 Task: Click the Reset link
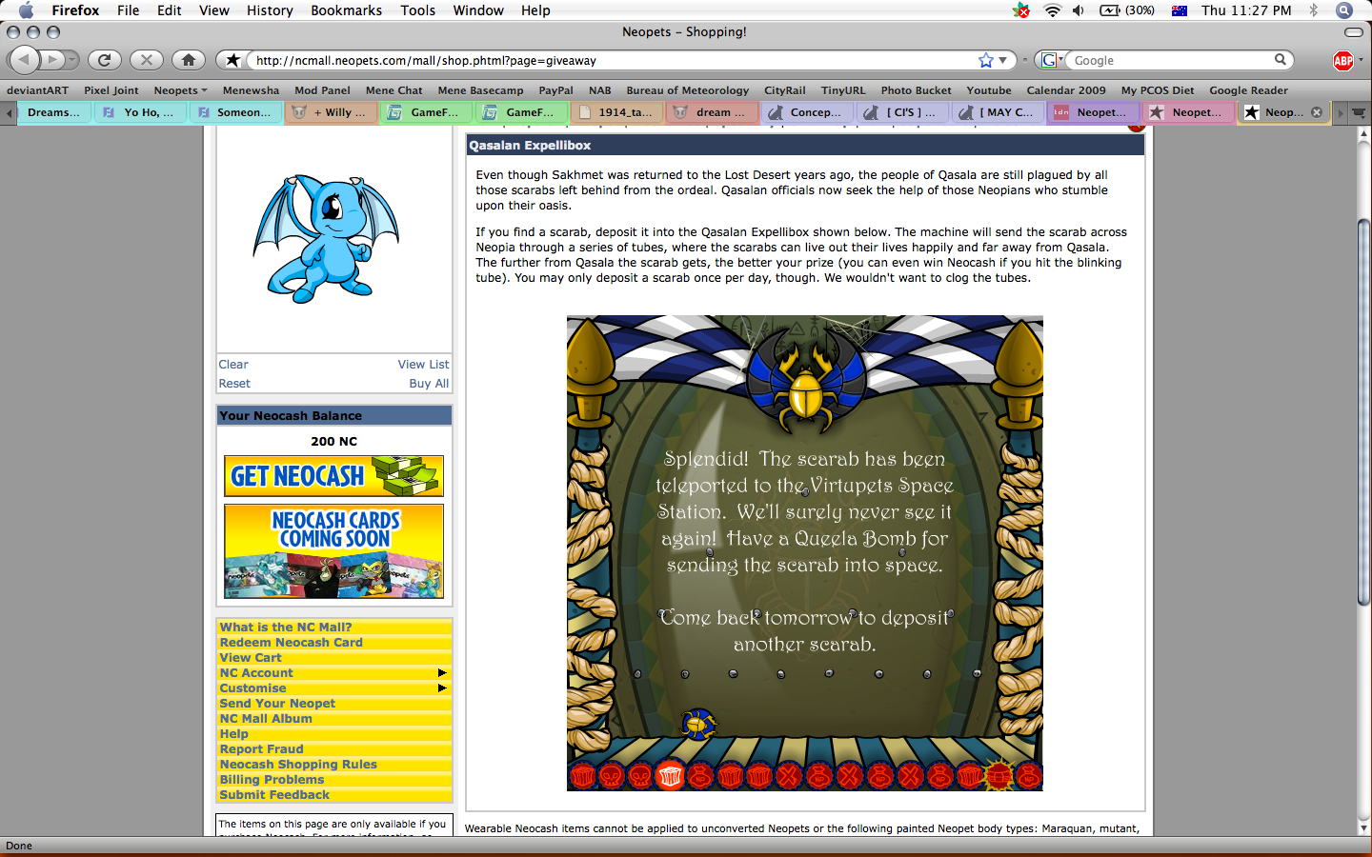tap(234, 384)
